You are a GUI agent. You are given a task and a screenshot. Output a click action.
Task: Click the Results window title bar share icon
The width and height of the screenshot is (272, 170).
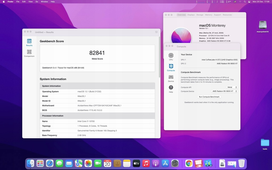click(156, 32)
